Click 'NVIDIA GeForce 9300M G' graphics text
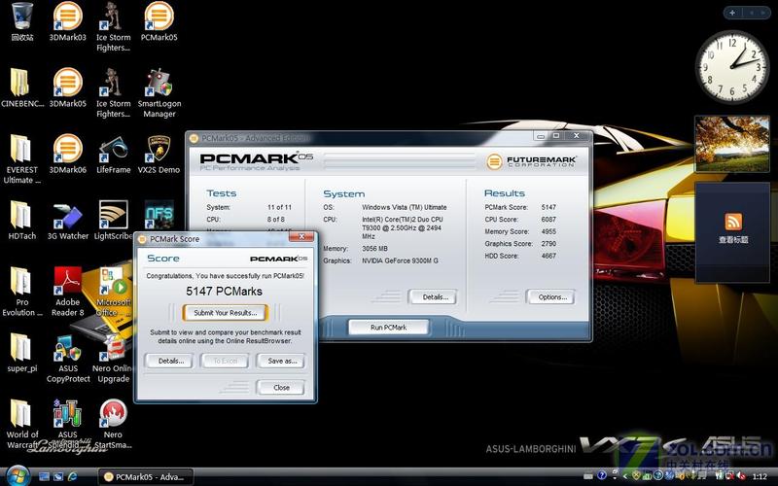Viewport: 778px width, 486px height. tap(400, 260)
